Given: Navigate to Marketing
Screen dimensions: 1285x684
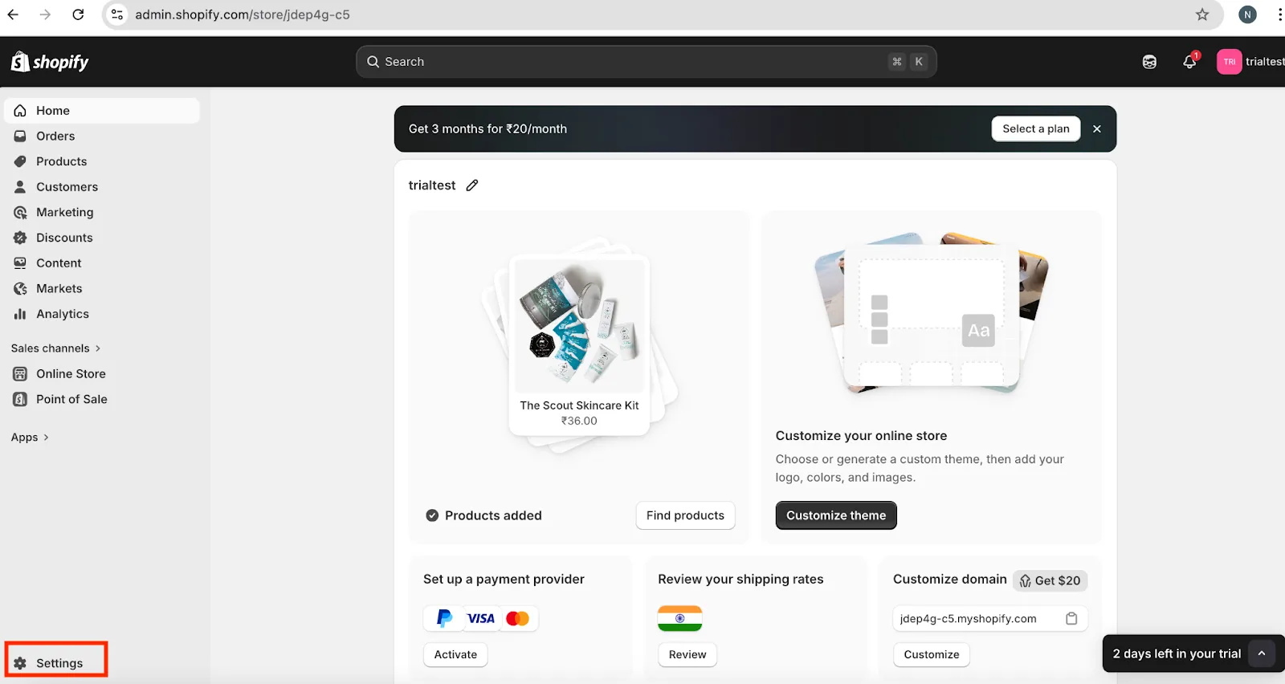Looking at the screenshot, I should pos(102,213).
